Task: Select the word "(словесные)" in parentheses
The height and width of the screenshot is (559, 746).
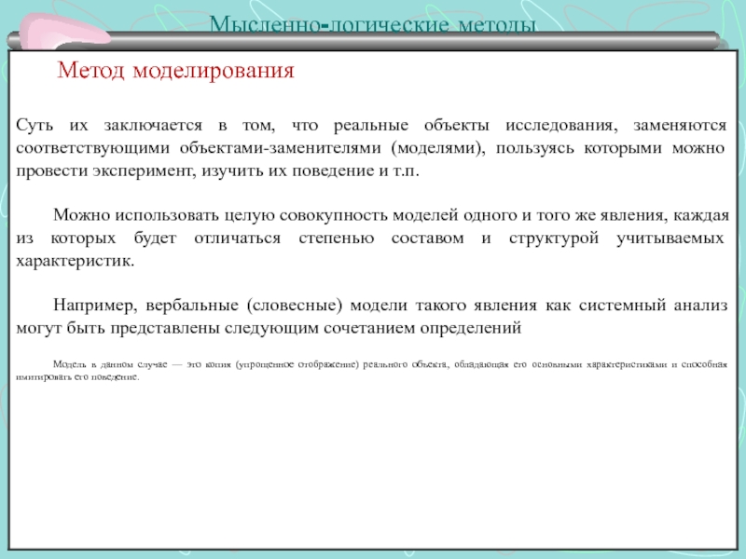Action: coord(295,305)
